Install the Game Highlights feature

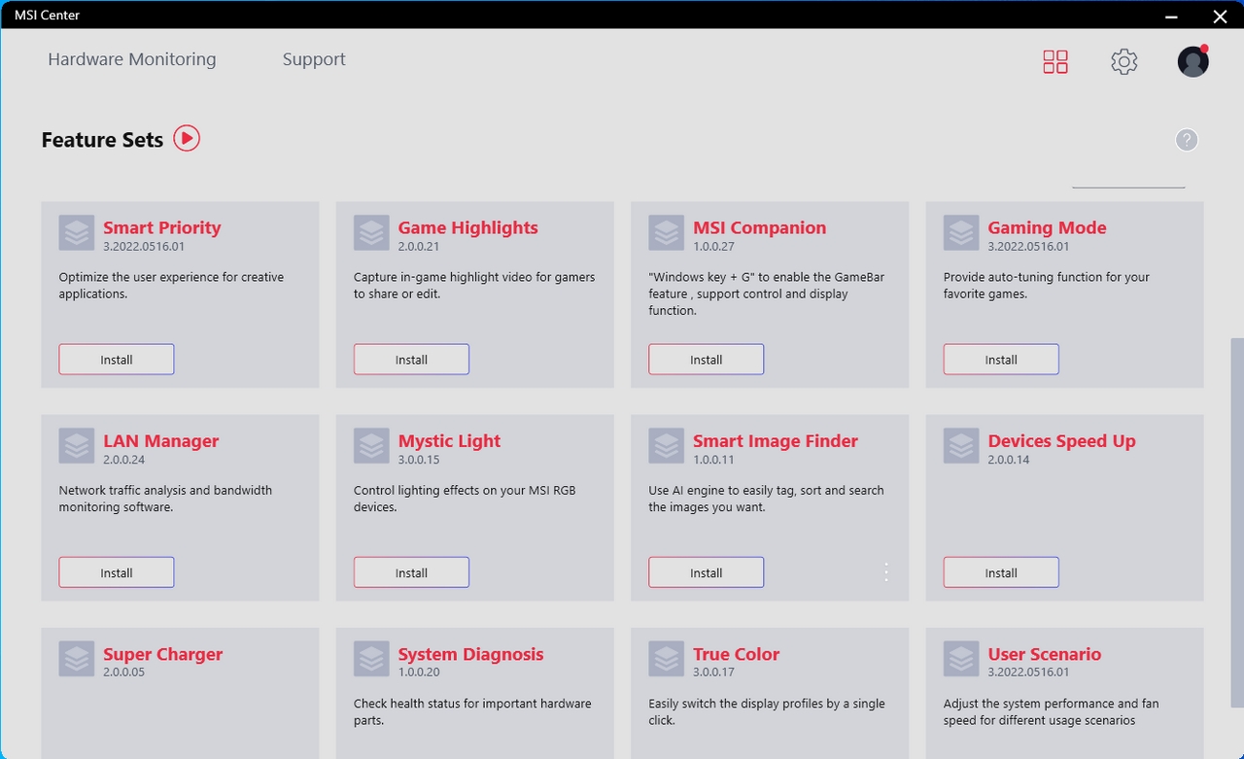411,360
